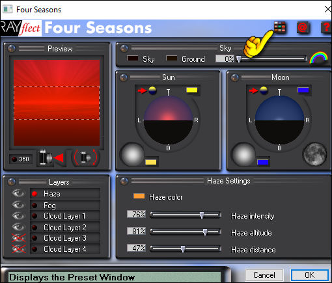Show Cloud Layer 3 via crossed eye

tap(18, 238)
